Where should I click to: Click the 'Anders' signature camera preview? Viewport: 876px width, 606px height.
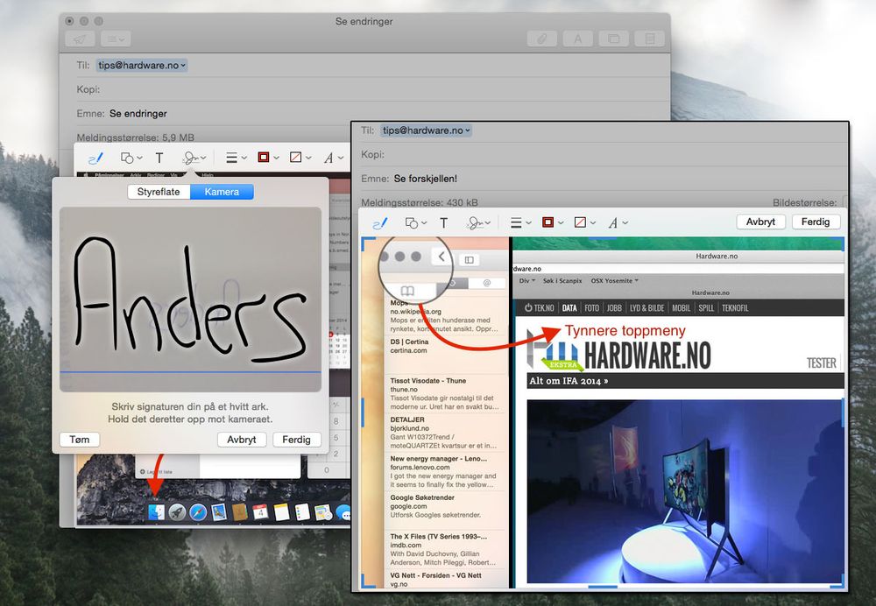(190, 299)
